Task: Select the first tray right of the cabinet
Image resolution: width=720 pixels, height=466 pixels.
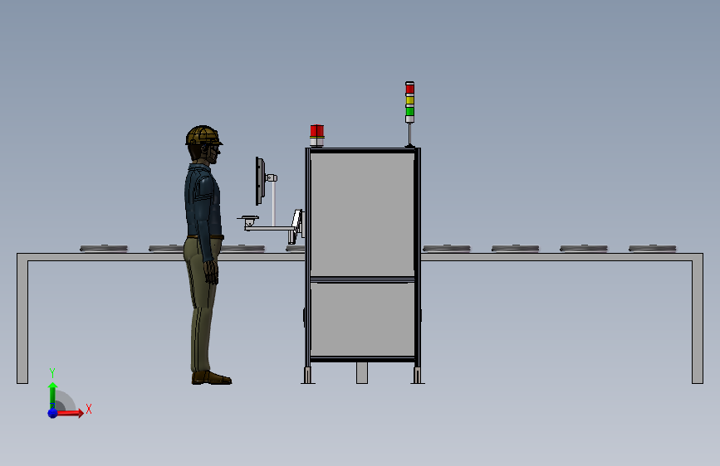Action: tap(446, 249)
